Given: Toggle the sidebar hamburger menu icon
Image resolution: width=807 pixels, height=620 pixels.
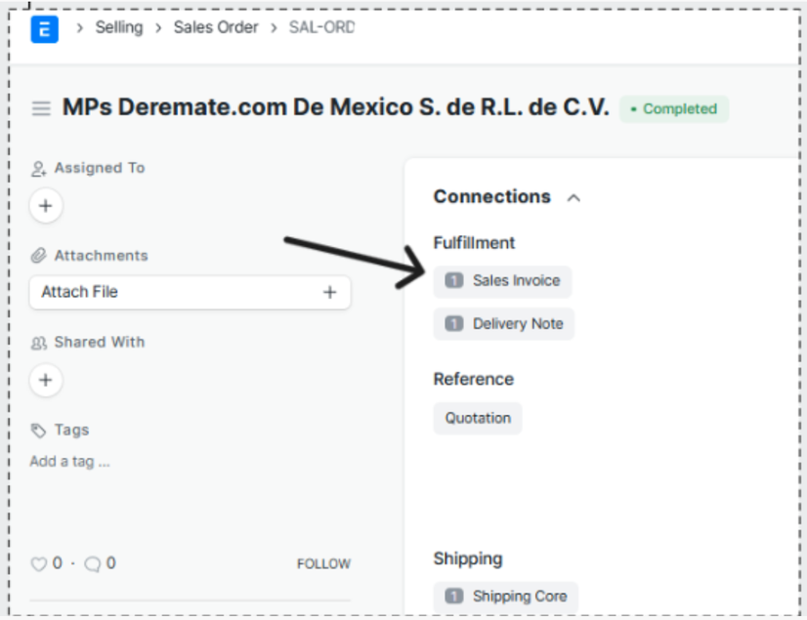Looking at the screenshot, I should point(41,108).
